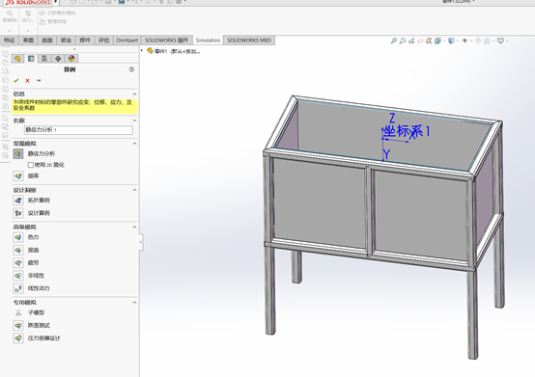Open the ConfigurationManager tab icon
Image resolution: width=535 pixels, height=377 pixels.
click(x=44, y=59)
